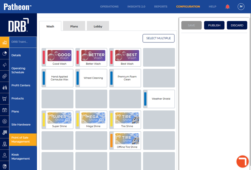Select the megaphone icon in left rail
The image size is (251, 170).
pos(4,65)
